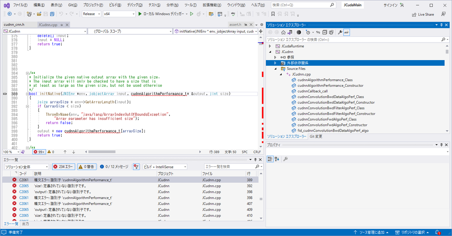This screenshot has height=236, width=452.
Task: Click the Property Pages wrench in Properties panel
Action: [286, 159]
